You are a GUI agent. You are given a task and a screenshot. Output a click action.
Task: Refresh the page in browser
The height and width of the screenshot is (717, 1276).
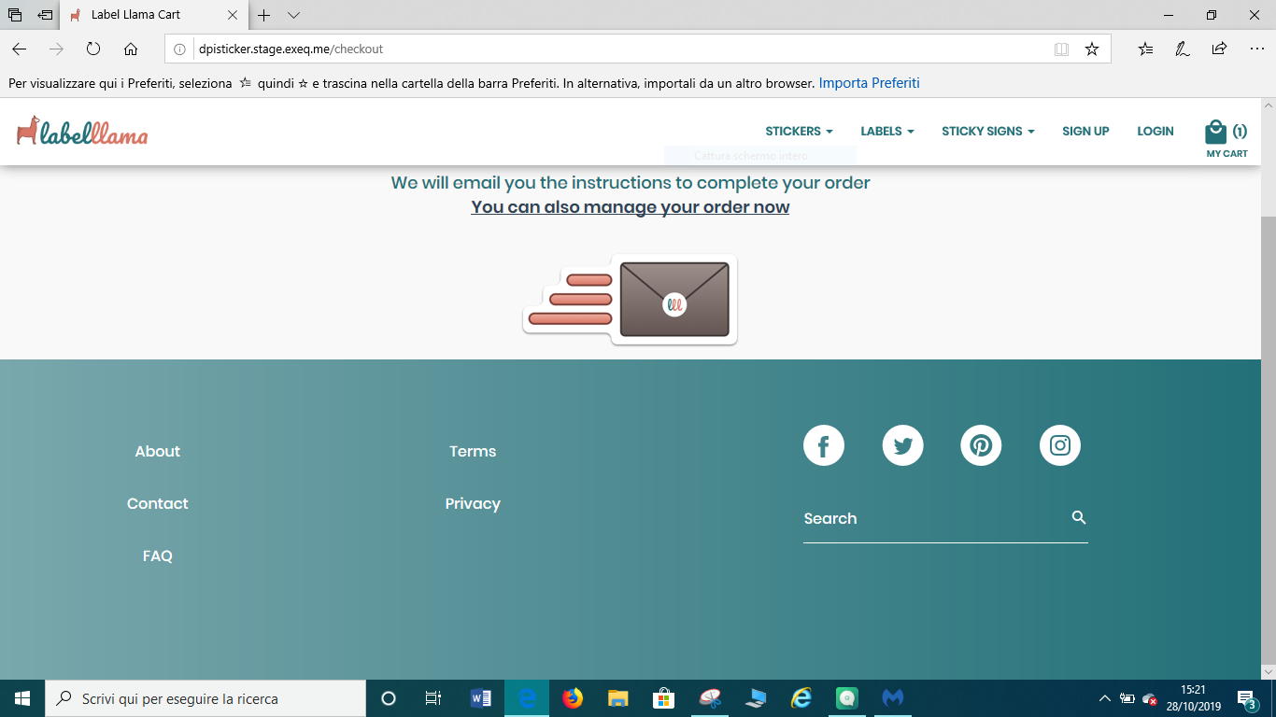tap(93, 49)
